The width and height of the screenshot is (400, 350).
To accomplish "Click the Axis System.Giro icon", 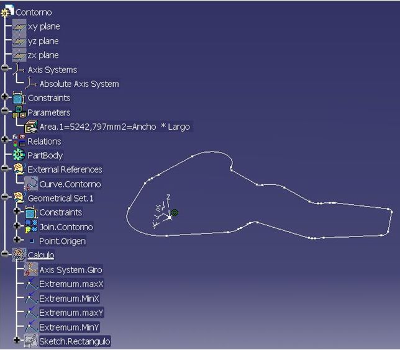I will click(31, 269).
